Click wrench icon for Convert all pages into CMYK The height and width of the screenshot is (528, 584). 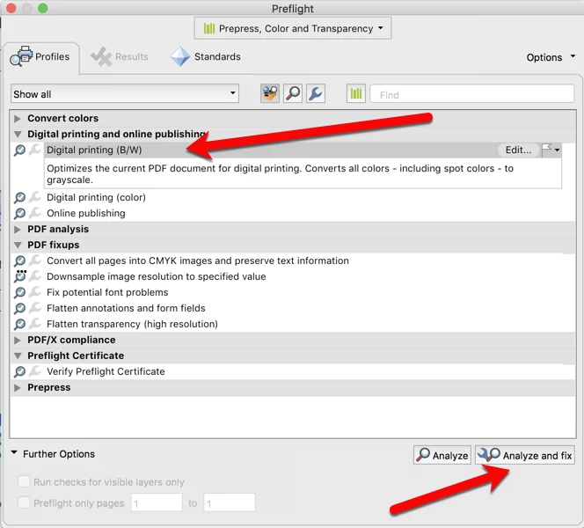click(35, 260)
